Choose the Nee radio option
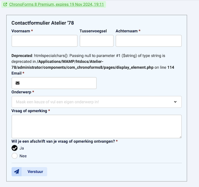Image resolution: width=199 pixels, height=187 pixels. [15, 156]
